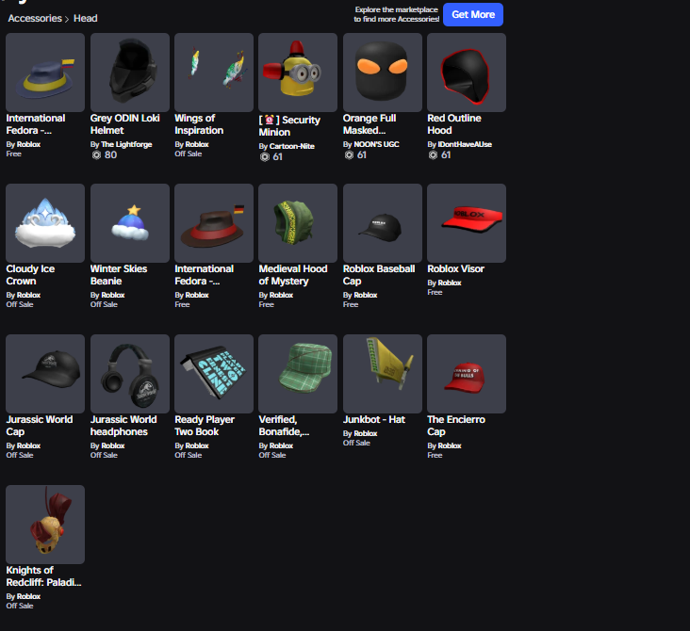Click the Jurassic World Cap title

coord(40,426)
